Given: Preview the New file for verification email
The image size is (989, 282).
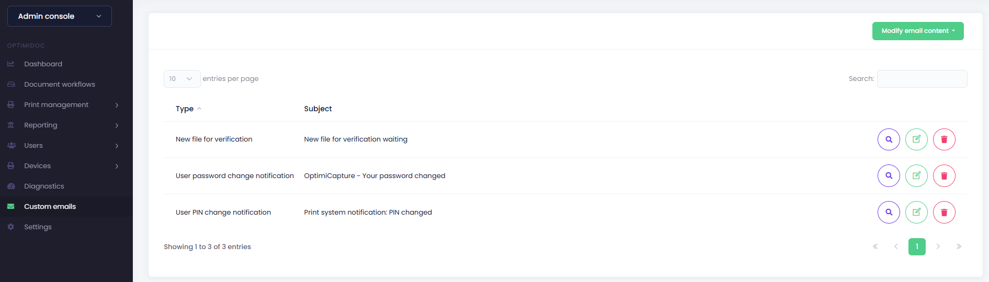Looking at the screenshot, I should click(889, 139).
